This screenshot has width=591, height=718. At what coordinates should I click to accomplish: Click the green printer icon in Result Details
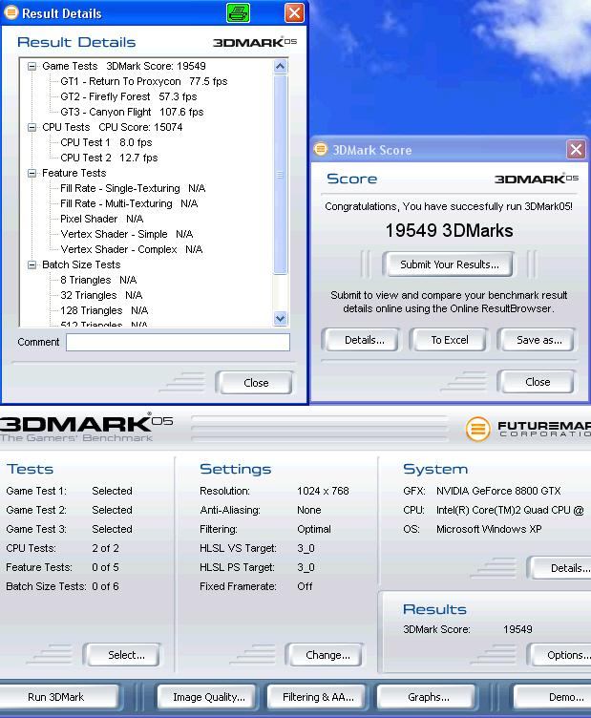coord(238,12)
